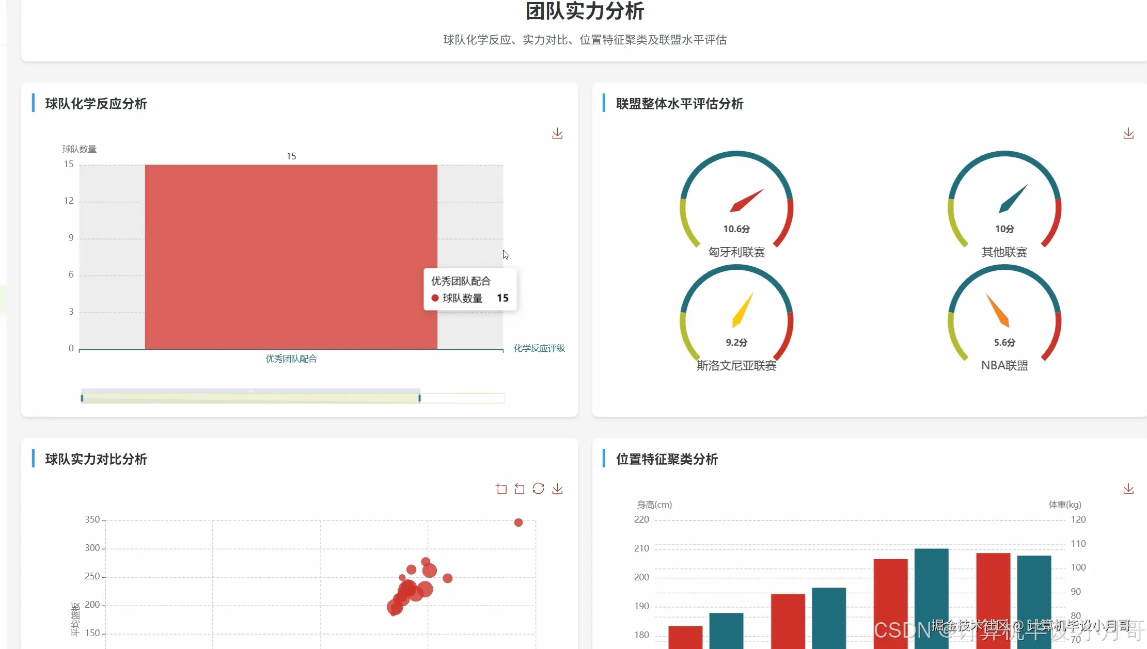Click the right handle of chemistry chart zoom slider
The width and height of the screenshot is (1147, 649).
419,398
